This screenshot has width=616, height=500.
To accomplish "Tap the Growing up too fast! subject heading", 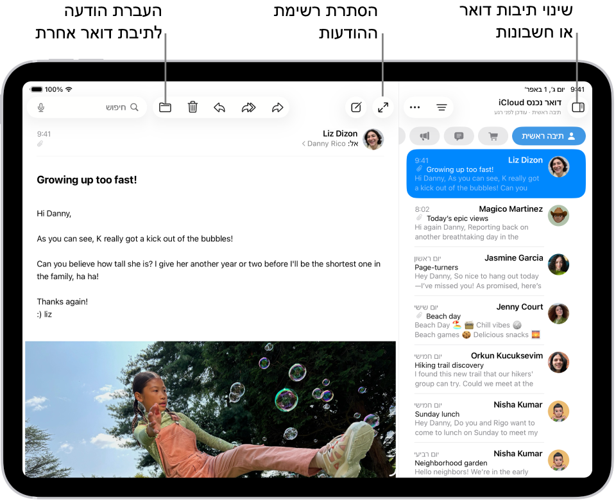I will (x=87, y=180).
